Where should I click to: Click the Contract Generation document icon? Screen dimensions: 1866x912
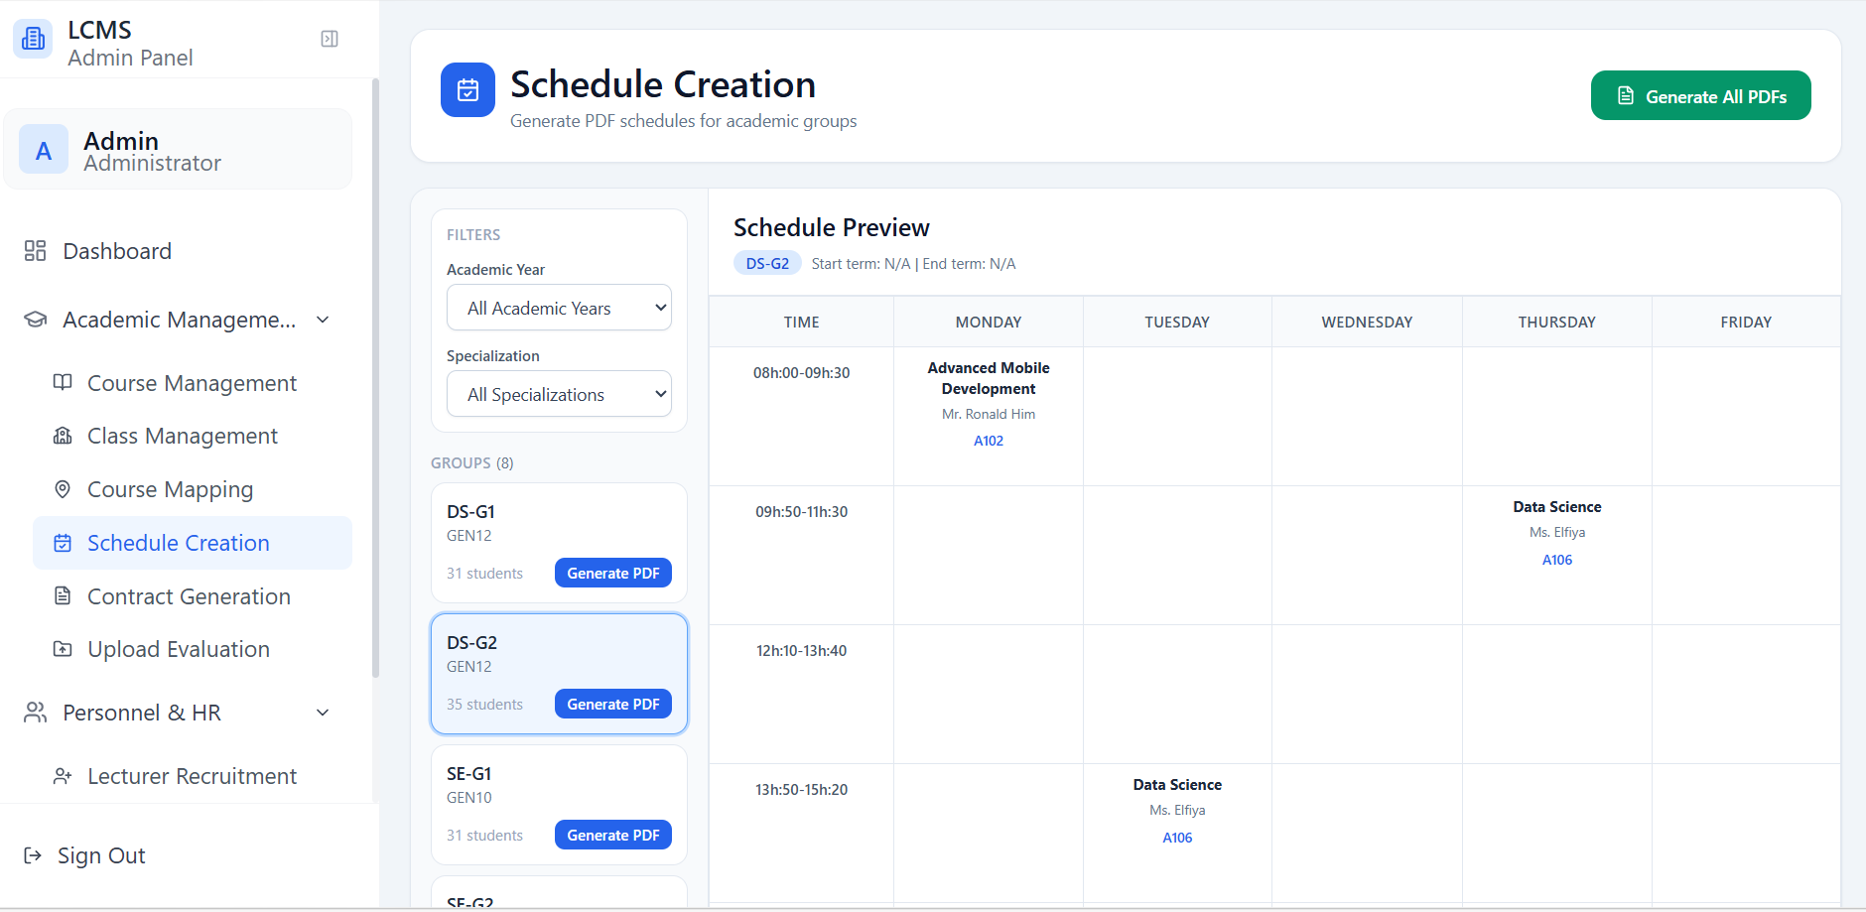[63, 596]
